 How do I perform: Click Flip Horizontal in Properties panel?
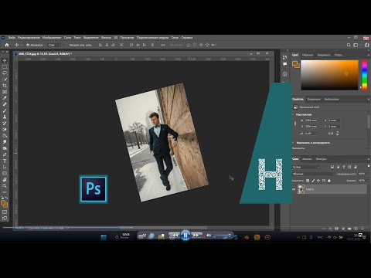click(x=331, y=134)
